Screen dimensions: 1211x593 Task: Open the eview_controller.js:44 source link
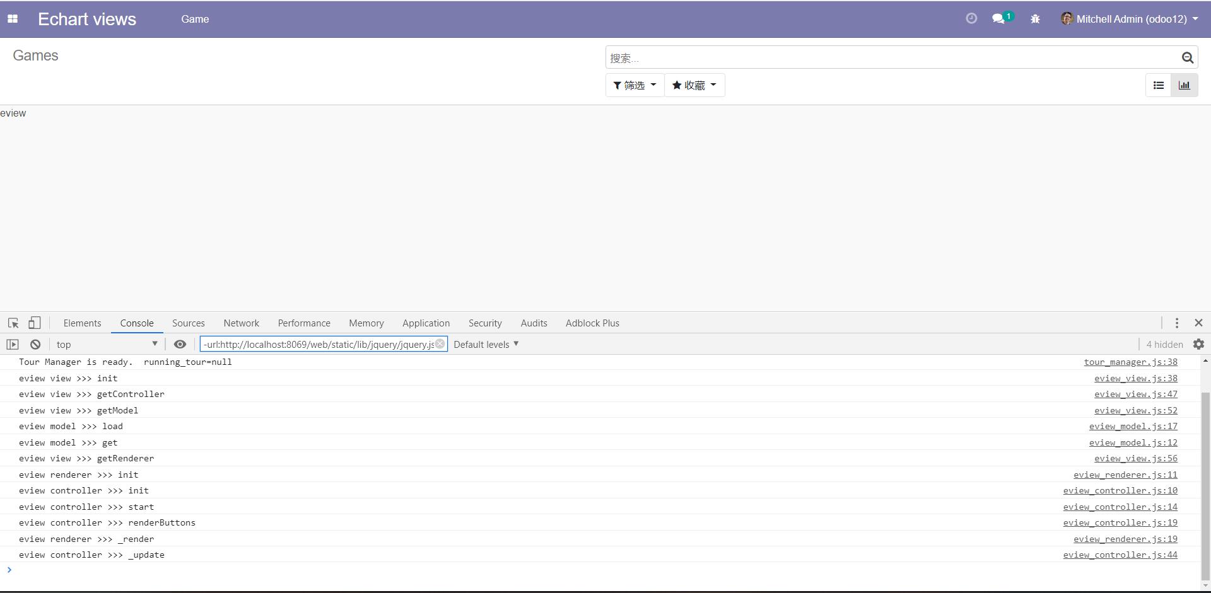1120,555
